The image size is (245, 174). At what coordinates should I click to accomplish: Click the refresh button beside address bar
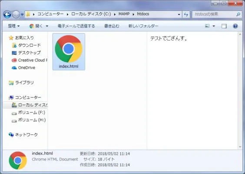pyautogui.click(x=186, y=14)
